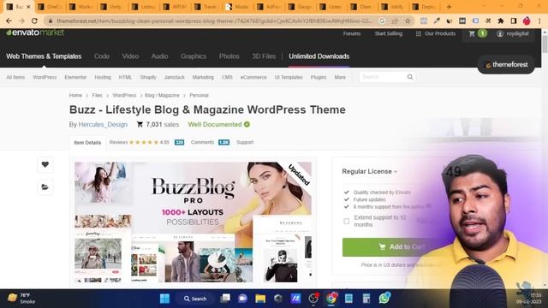Viewport: 548px width, 308px height.
Task: Click in the ThemeForest search field
Action: 383,77
